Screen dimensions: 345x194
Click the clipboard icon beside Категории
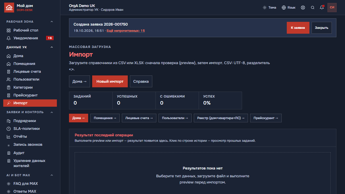pyautogui.click(x=9, y=88)
